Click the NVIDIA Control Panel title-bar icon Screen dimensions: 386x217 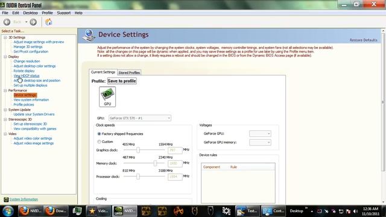(2, 5)
